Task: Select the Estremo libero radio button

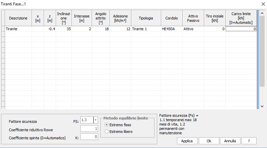Action: click(x=107, y=132)
